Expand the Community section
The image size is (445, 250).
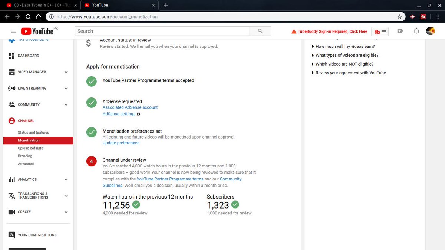pyautogui.click(x=66, y=104)
